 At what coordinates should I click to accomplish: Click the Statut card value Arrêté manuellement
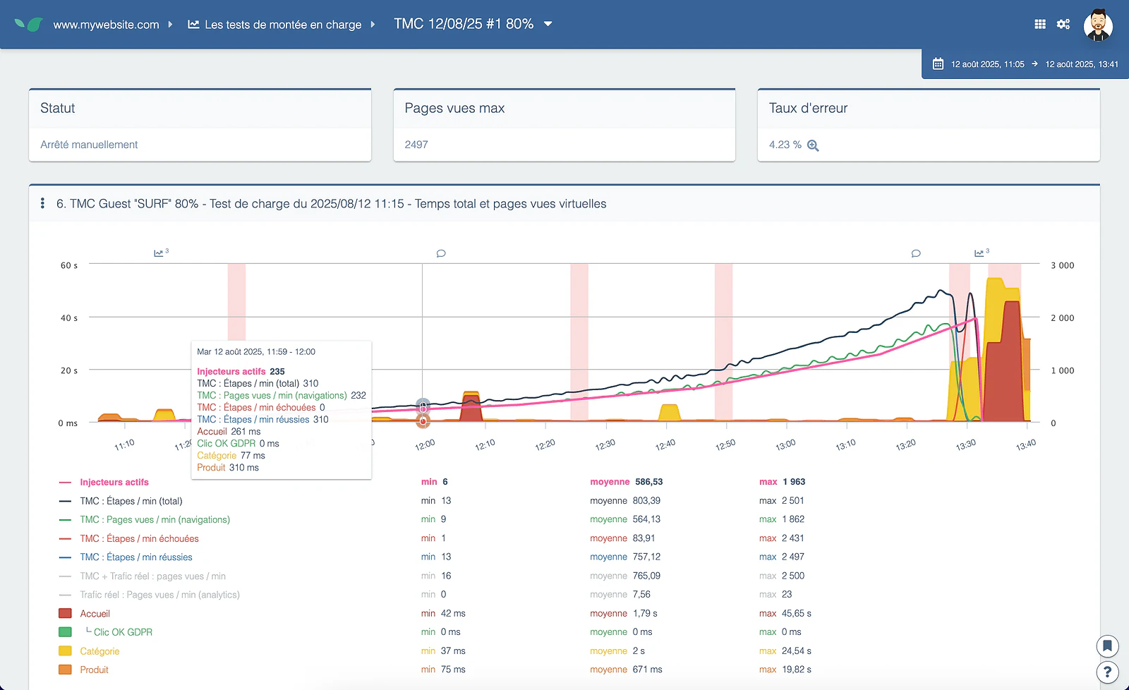click(x=89, y=145)
